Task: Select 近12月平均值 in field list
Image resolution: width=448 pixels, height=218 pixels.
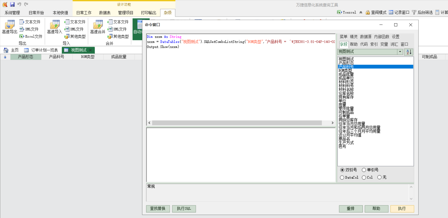Action: [x=375, y=135]
